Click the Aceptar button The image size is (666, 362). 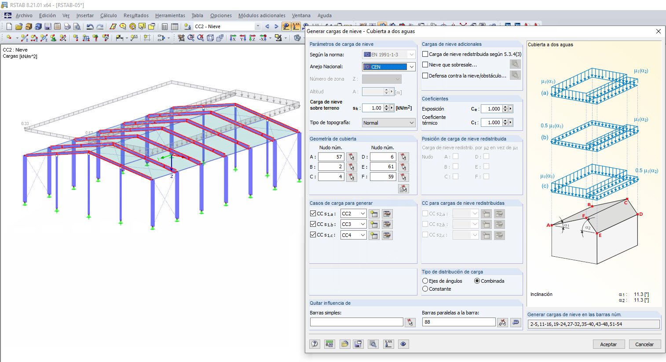(x=608, y=344)
